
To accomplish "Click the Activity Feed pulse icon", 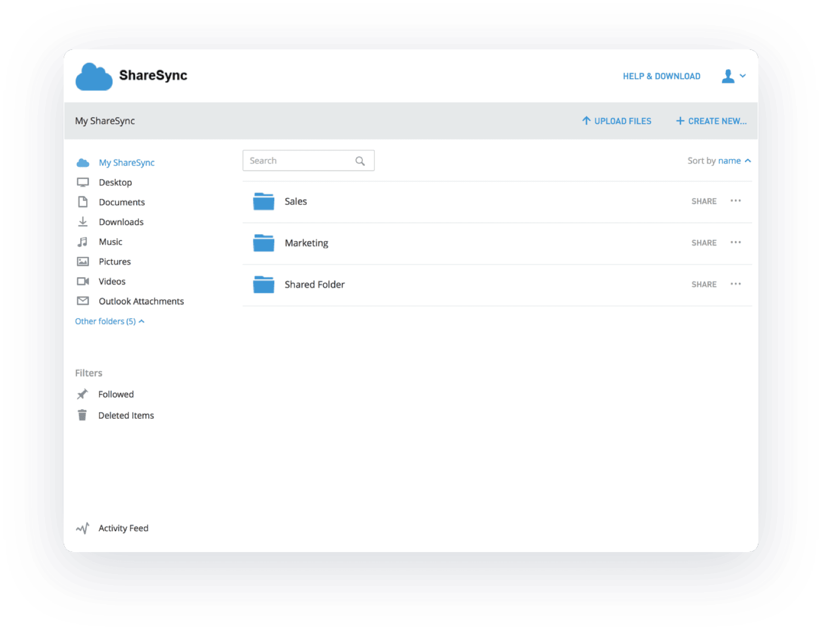I will 82,528.
